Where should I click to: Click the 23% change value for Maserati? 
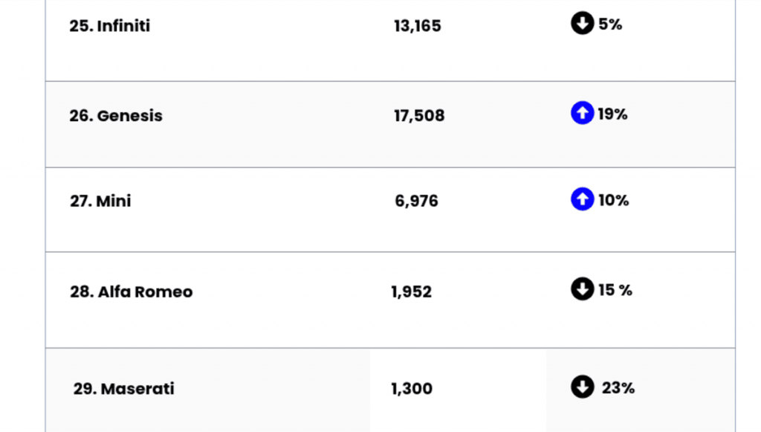(x=618, y=388)
